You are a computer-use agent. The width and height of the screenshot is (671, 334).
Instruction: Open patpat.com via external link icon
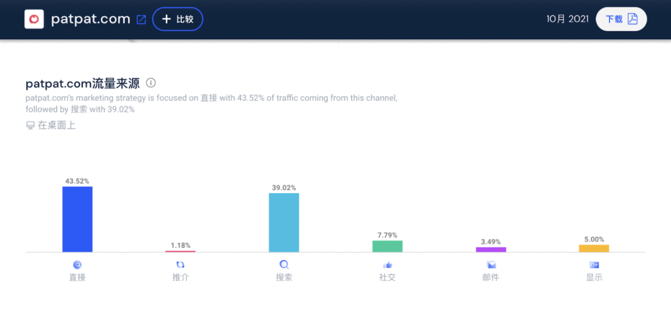pyautogui.click(x=141, y=20)
